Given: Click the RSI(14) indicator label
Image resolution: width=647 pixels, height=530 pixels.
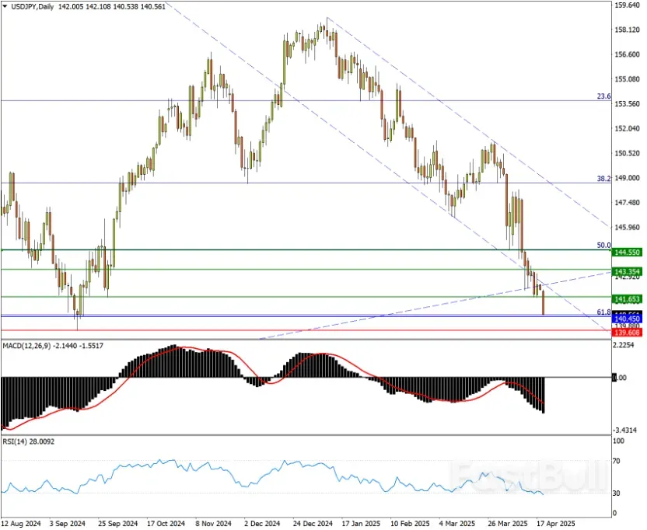Looking at the screenshot, I should click(17, 441).
